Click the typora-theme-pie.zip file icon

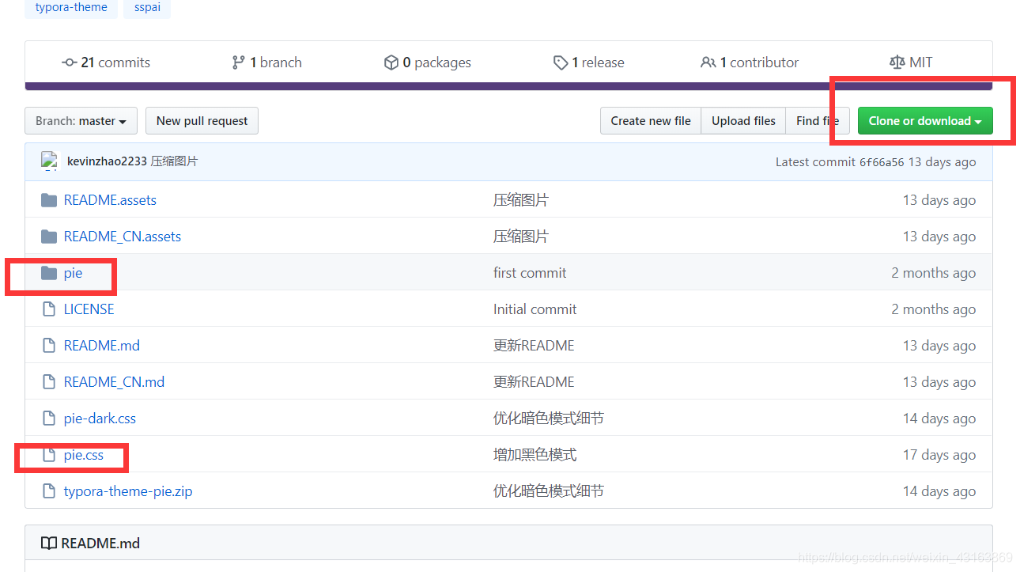(x=49, y=491)
